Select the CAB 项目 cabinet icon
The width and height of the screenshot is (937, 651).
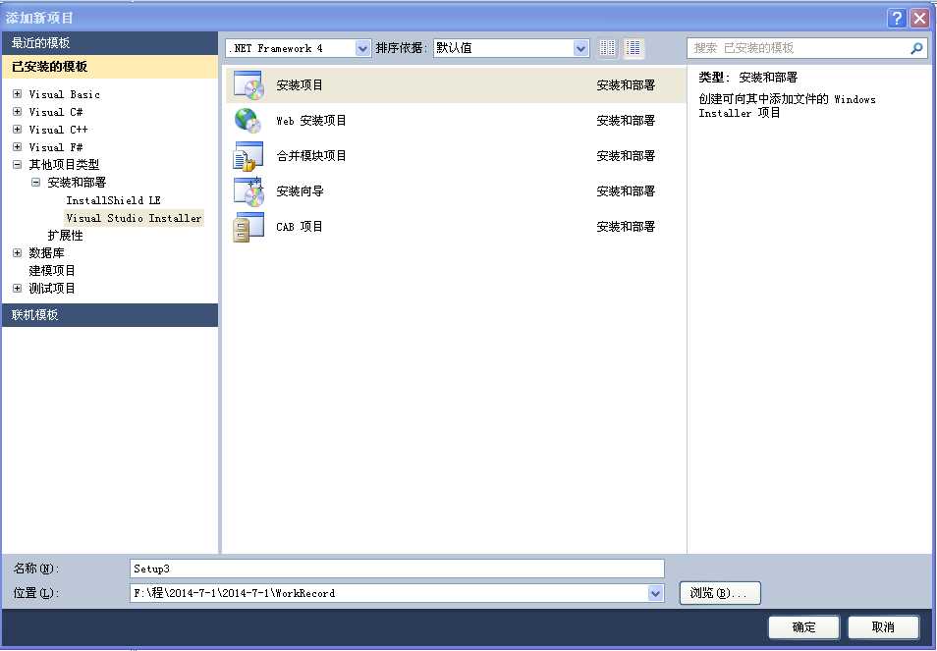pyautogui.click(x=248, y=227)
